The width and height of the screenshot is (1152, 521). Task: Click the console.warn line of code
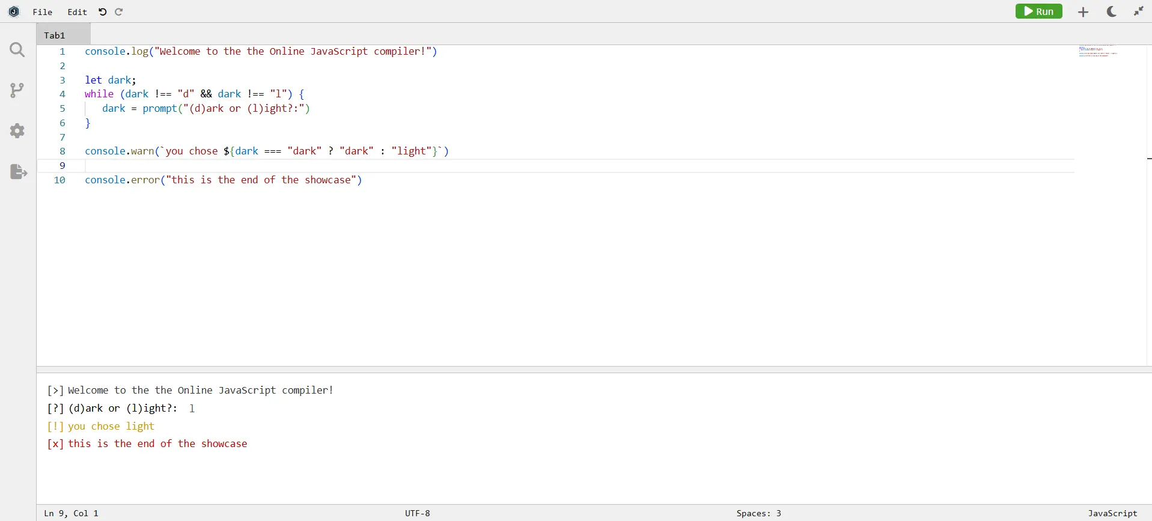267,151
